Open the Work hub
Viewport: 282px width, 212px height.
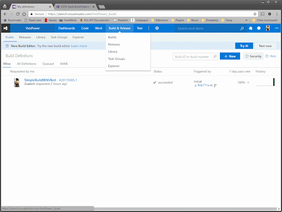pos(99,28)
